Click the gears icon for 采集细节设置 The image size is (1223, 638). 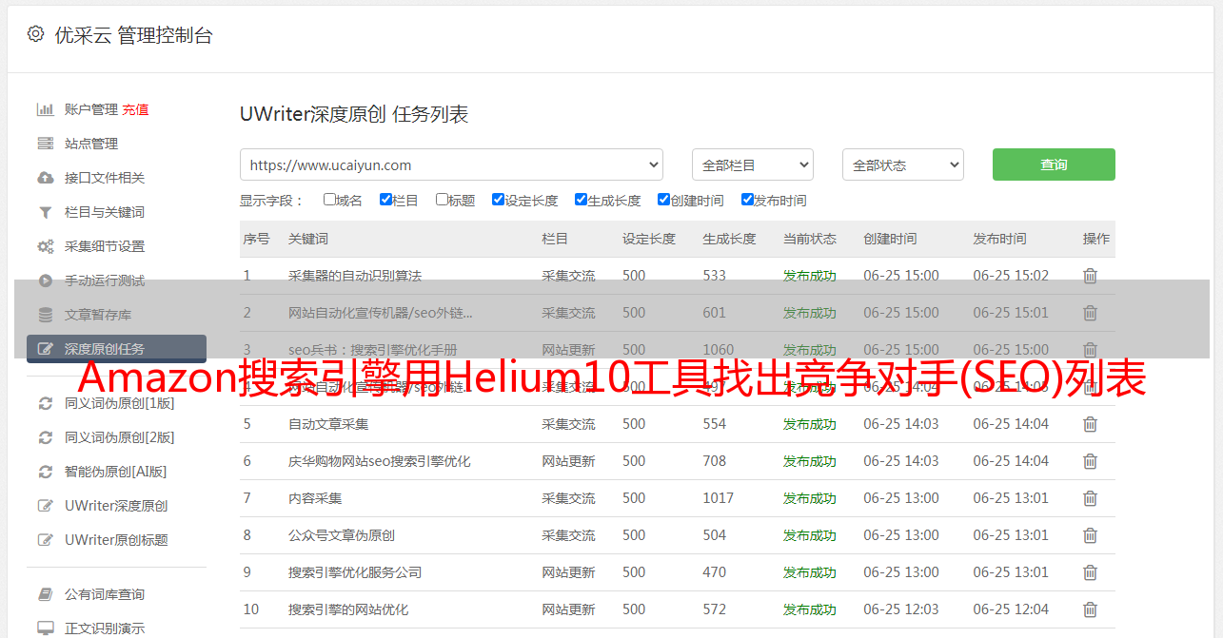45,246
